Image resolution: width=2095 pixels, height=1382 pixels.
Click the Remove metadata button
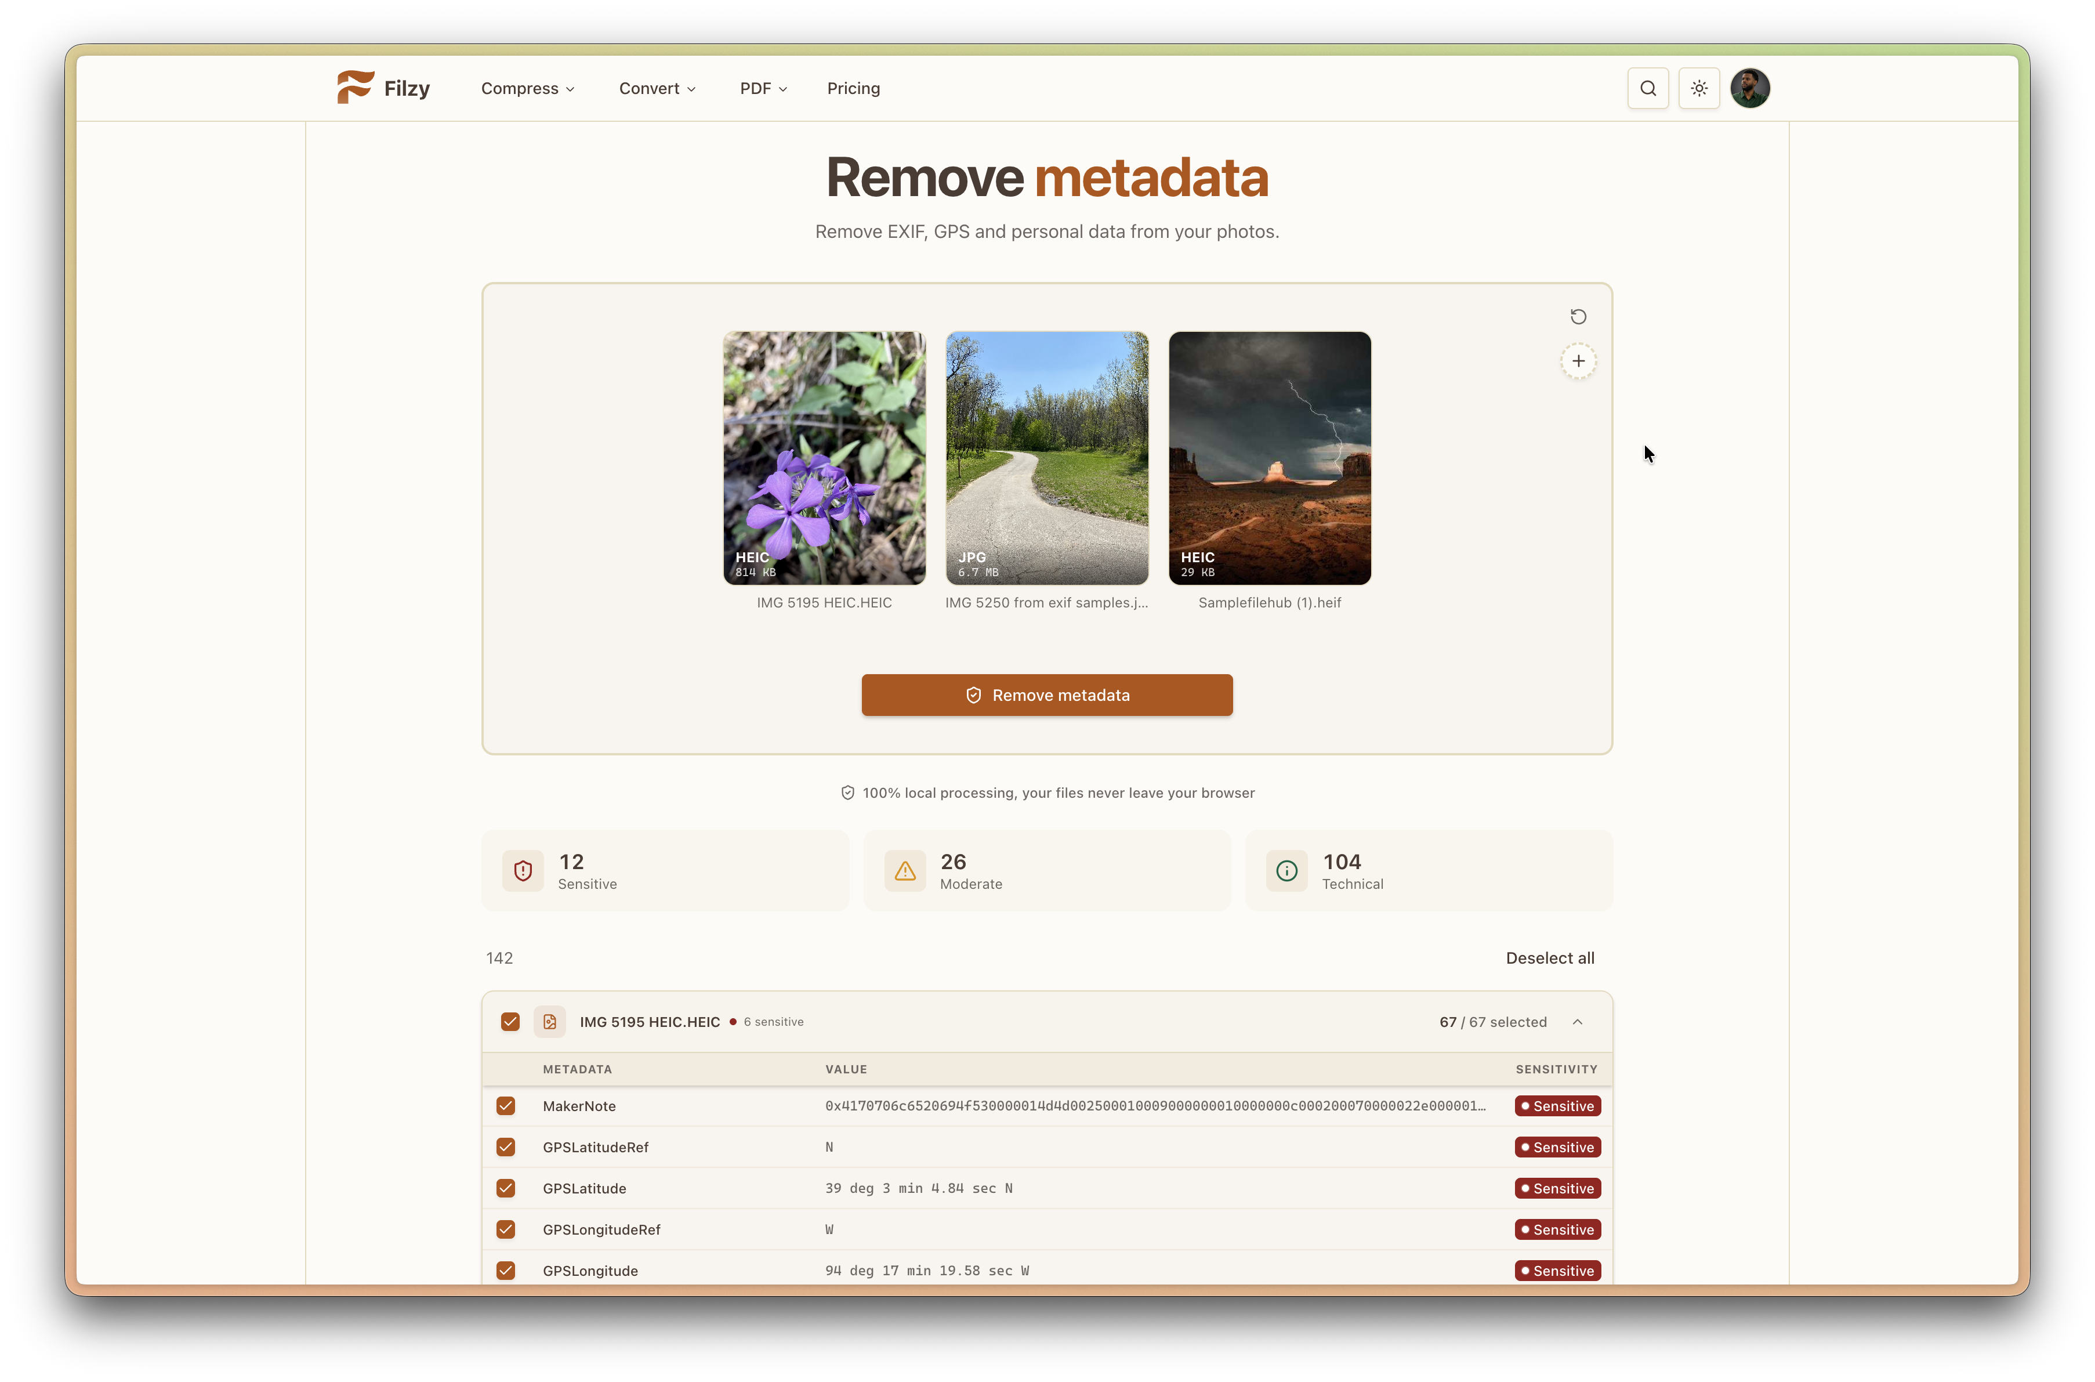tap(1046, 694)
